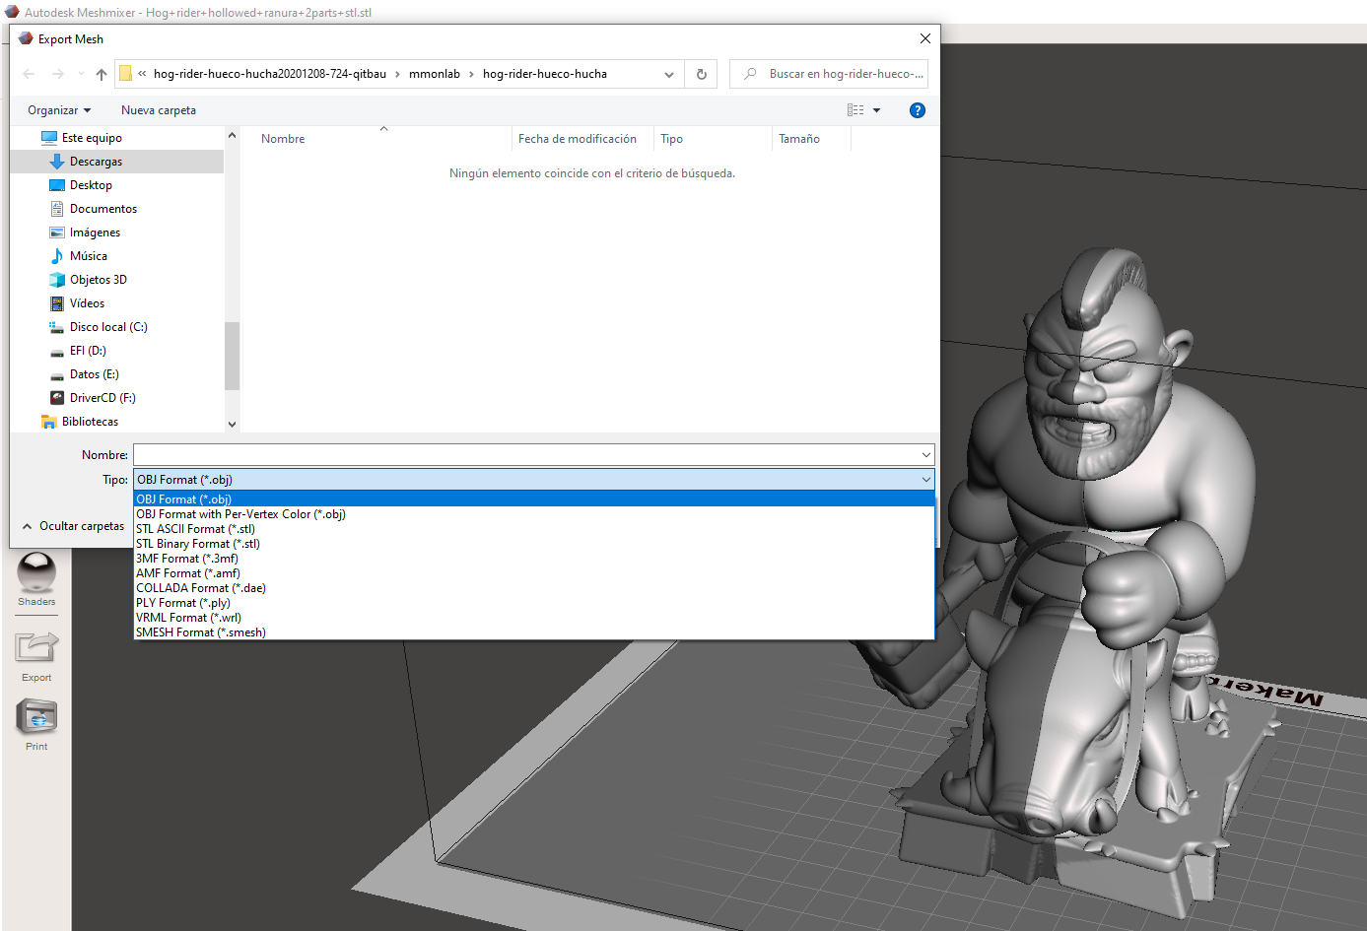Click the Export icon in sidebar

(36, 647)
